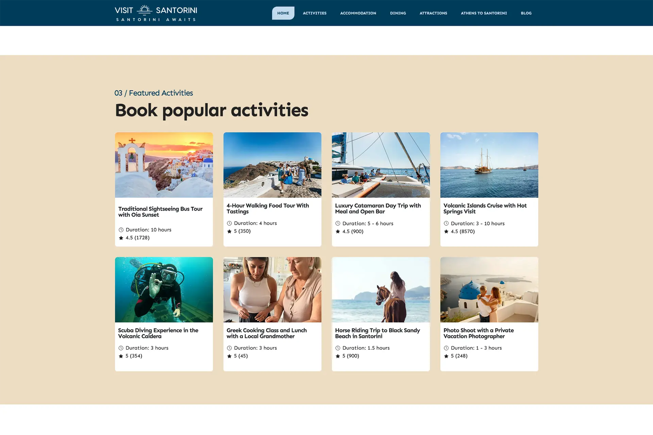Click clock icon on Luxury Catamaran card
653x435 pixels.
[x=338, y=223]
